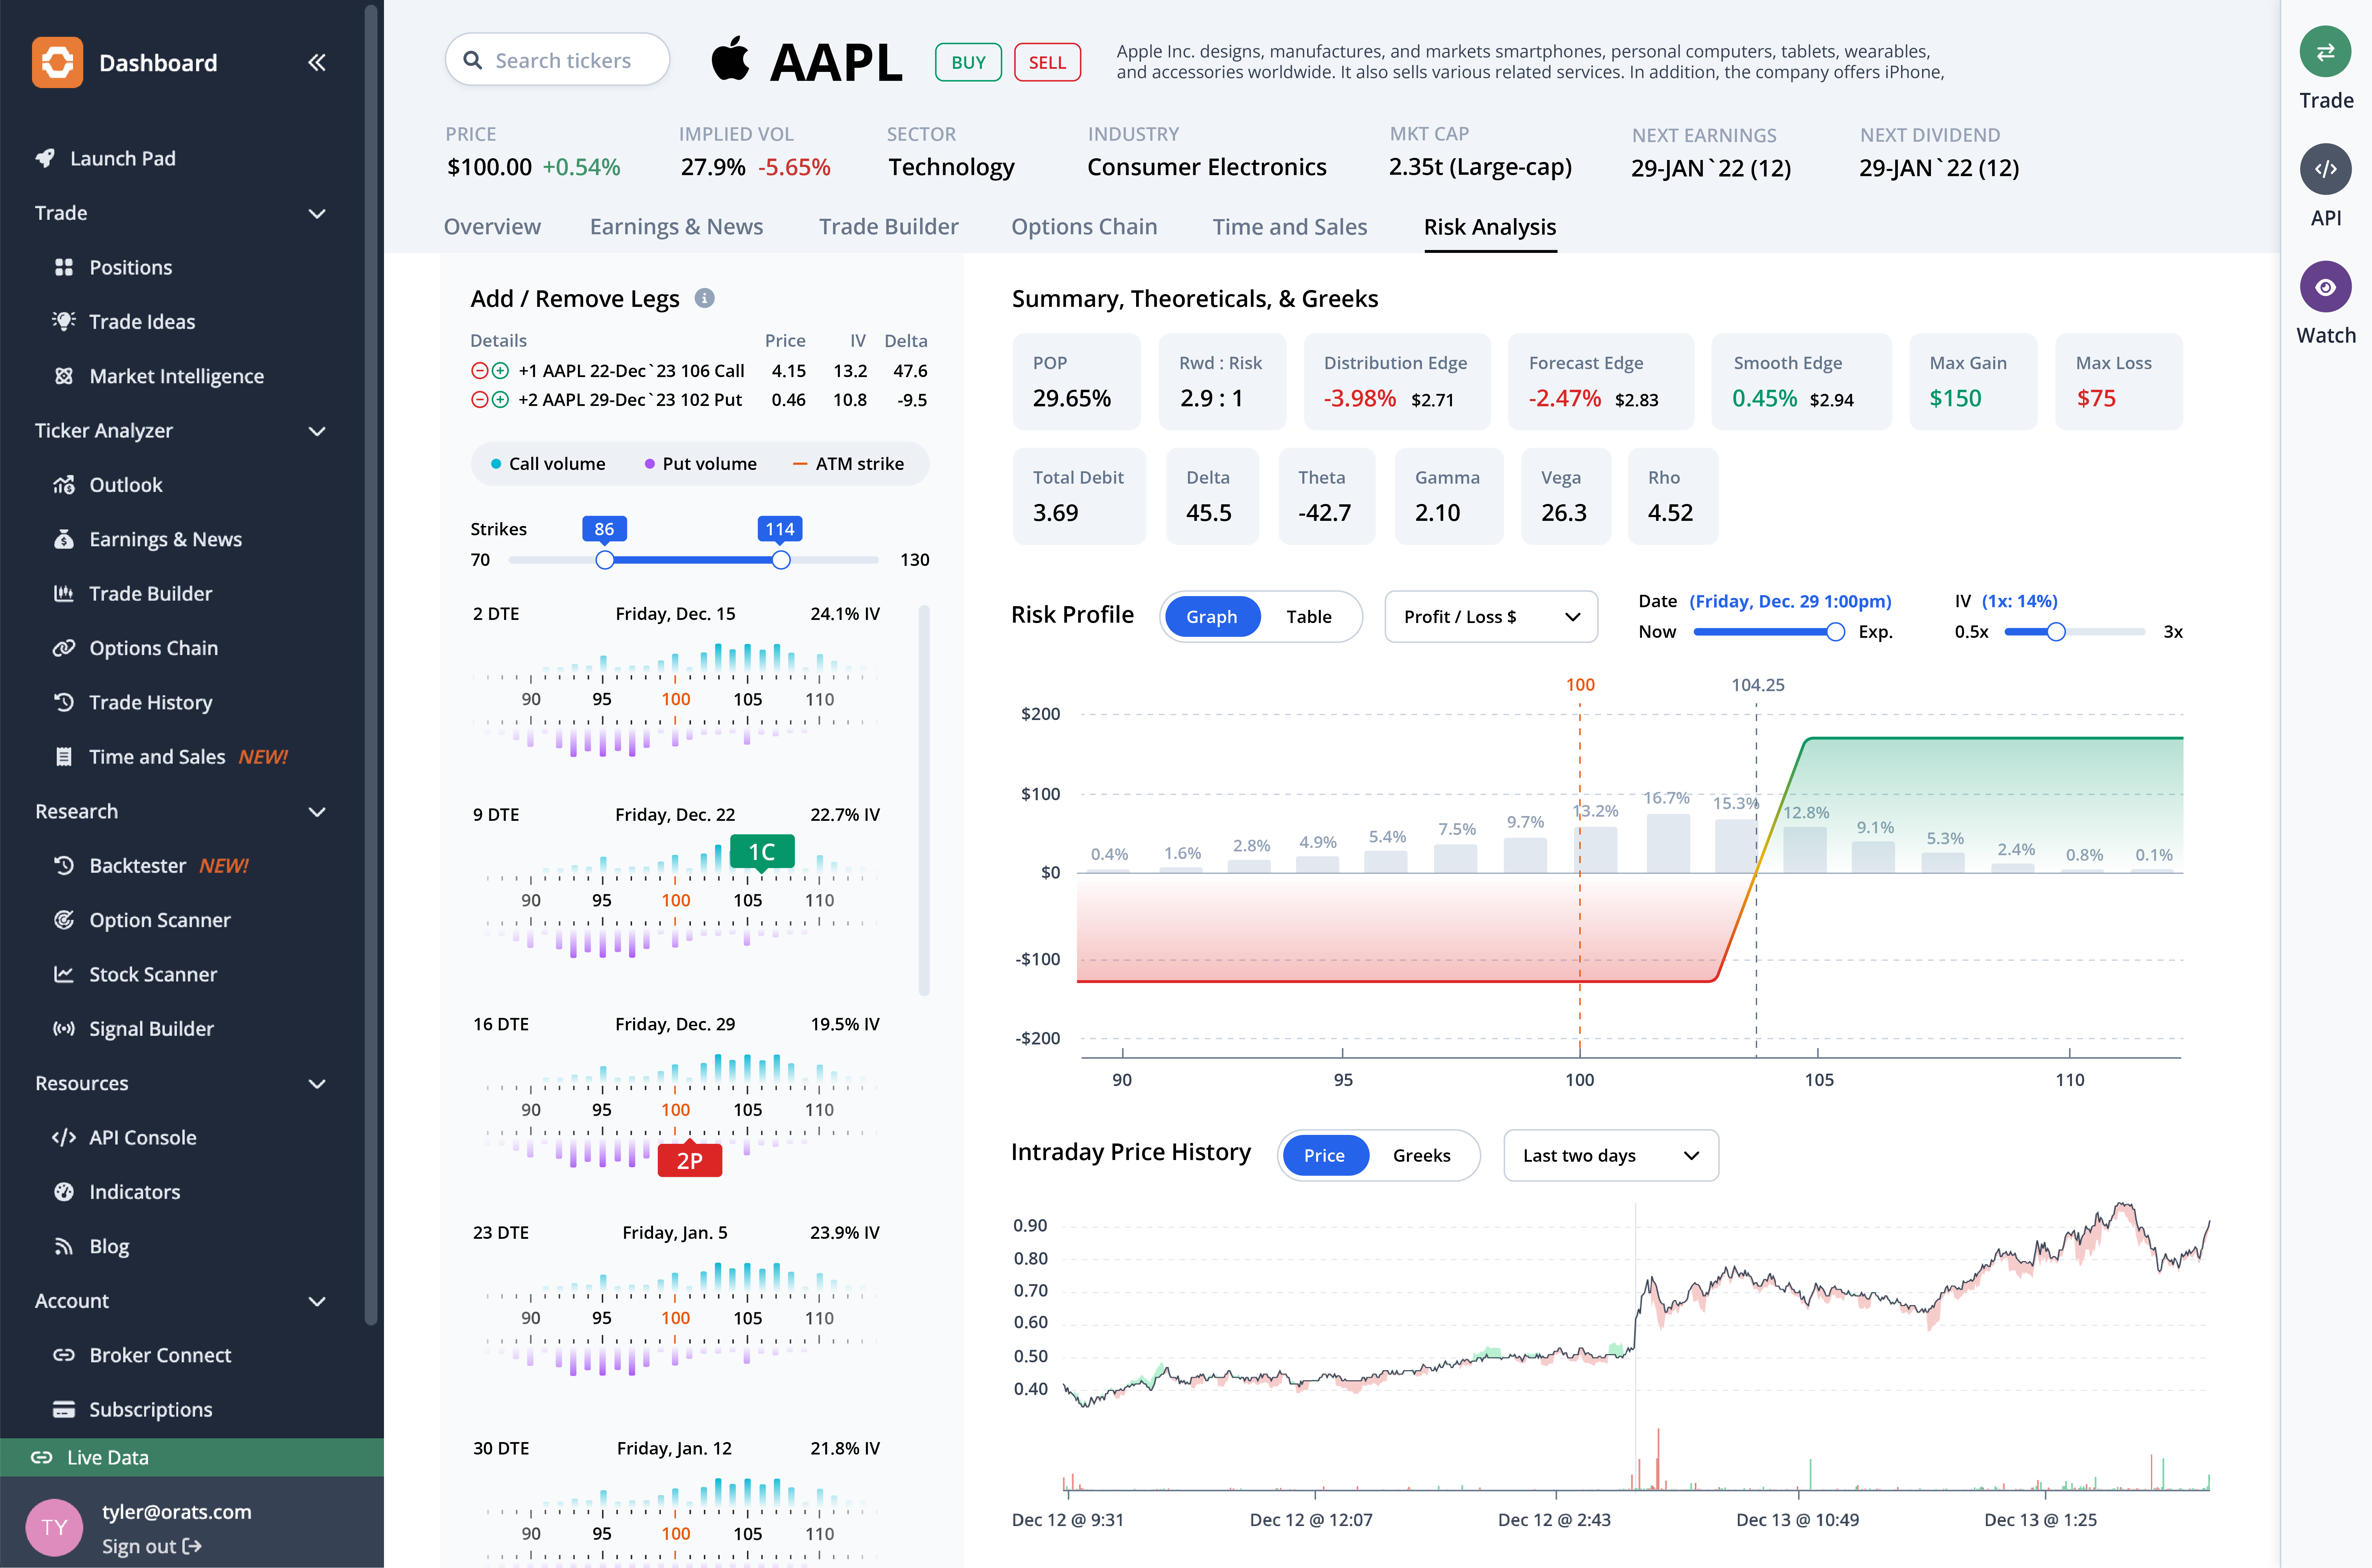Open Trade Ideas lightbulb icon

pyautogui.click(x=64, y=321)
